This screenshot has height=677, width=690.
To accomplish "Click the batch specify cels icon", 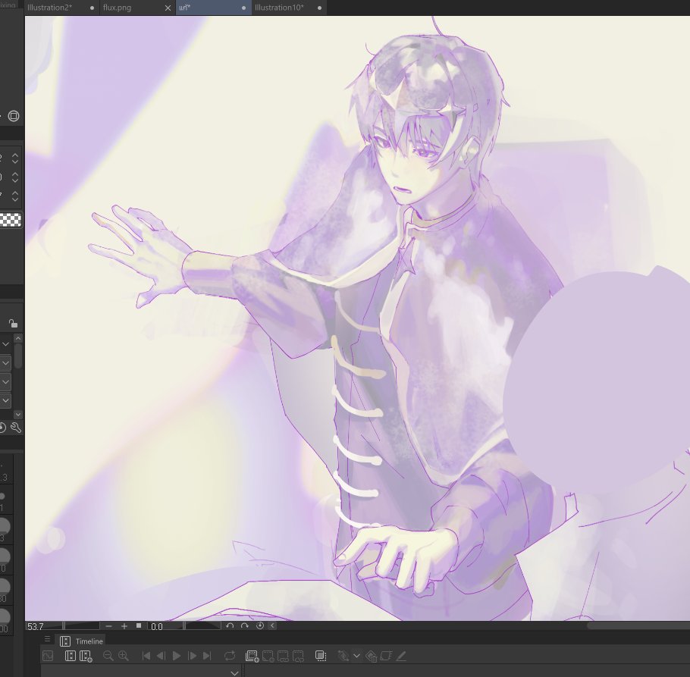I will click(x=298, y=657).
